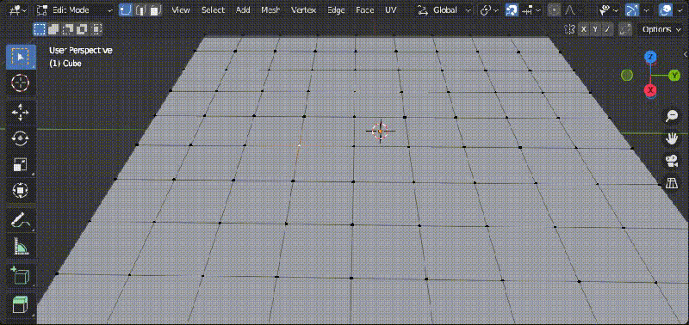Select the Scale tool
Screen dimensions: 689x325
(20, 164)
